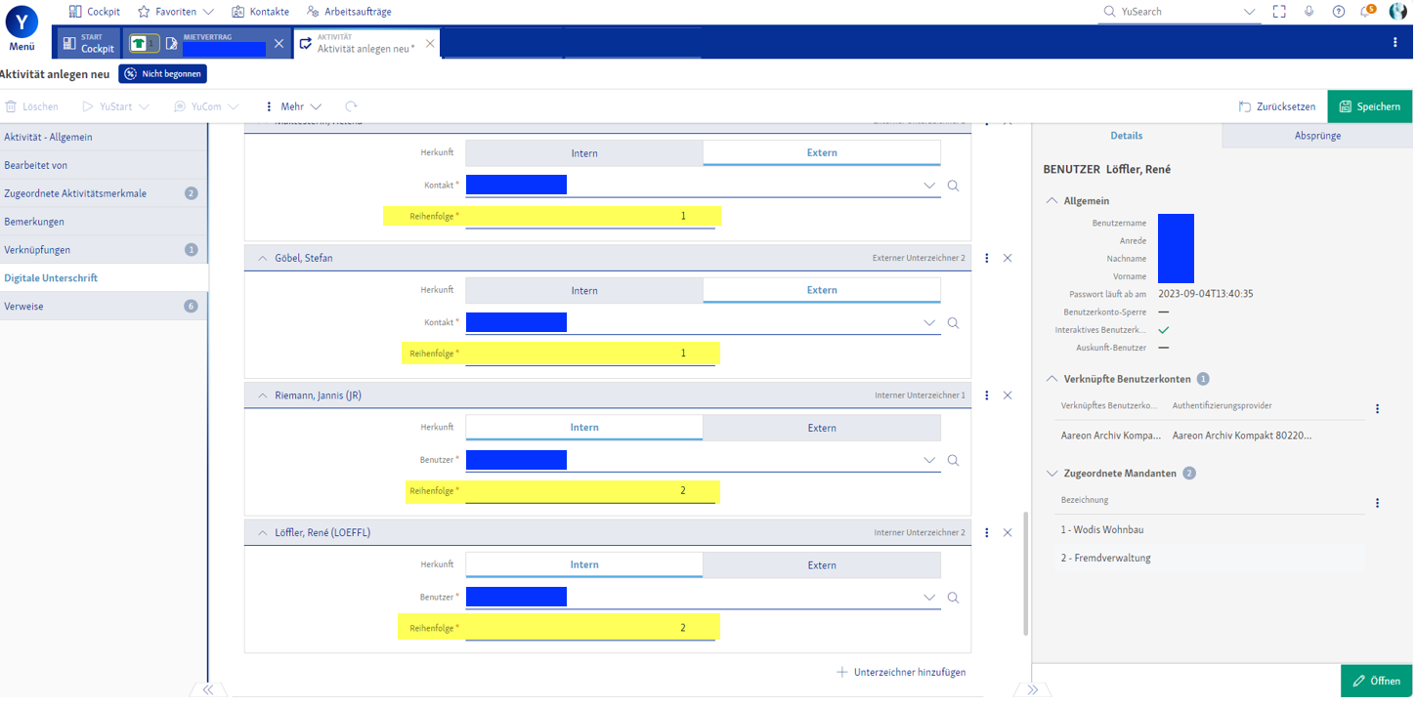This screenshot has height=706, width=1416.
Task: Click the microphone icon in top bar
Action: coord(1309,12)
